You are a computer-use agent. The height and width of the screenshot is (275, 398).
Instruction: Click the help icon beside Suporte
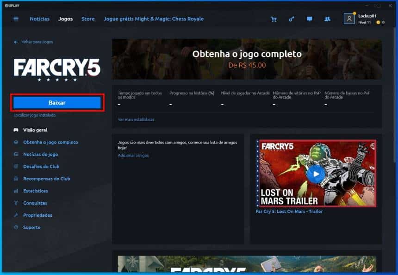coord(16,227)
